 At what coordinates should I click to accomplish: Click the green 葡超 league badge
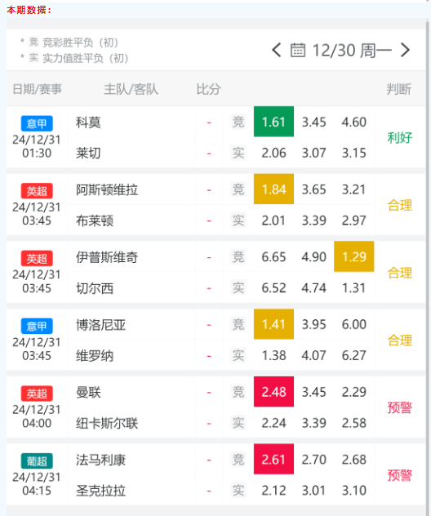click(37, 461)
